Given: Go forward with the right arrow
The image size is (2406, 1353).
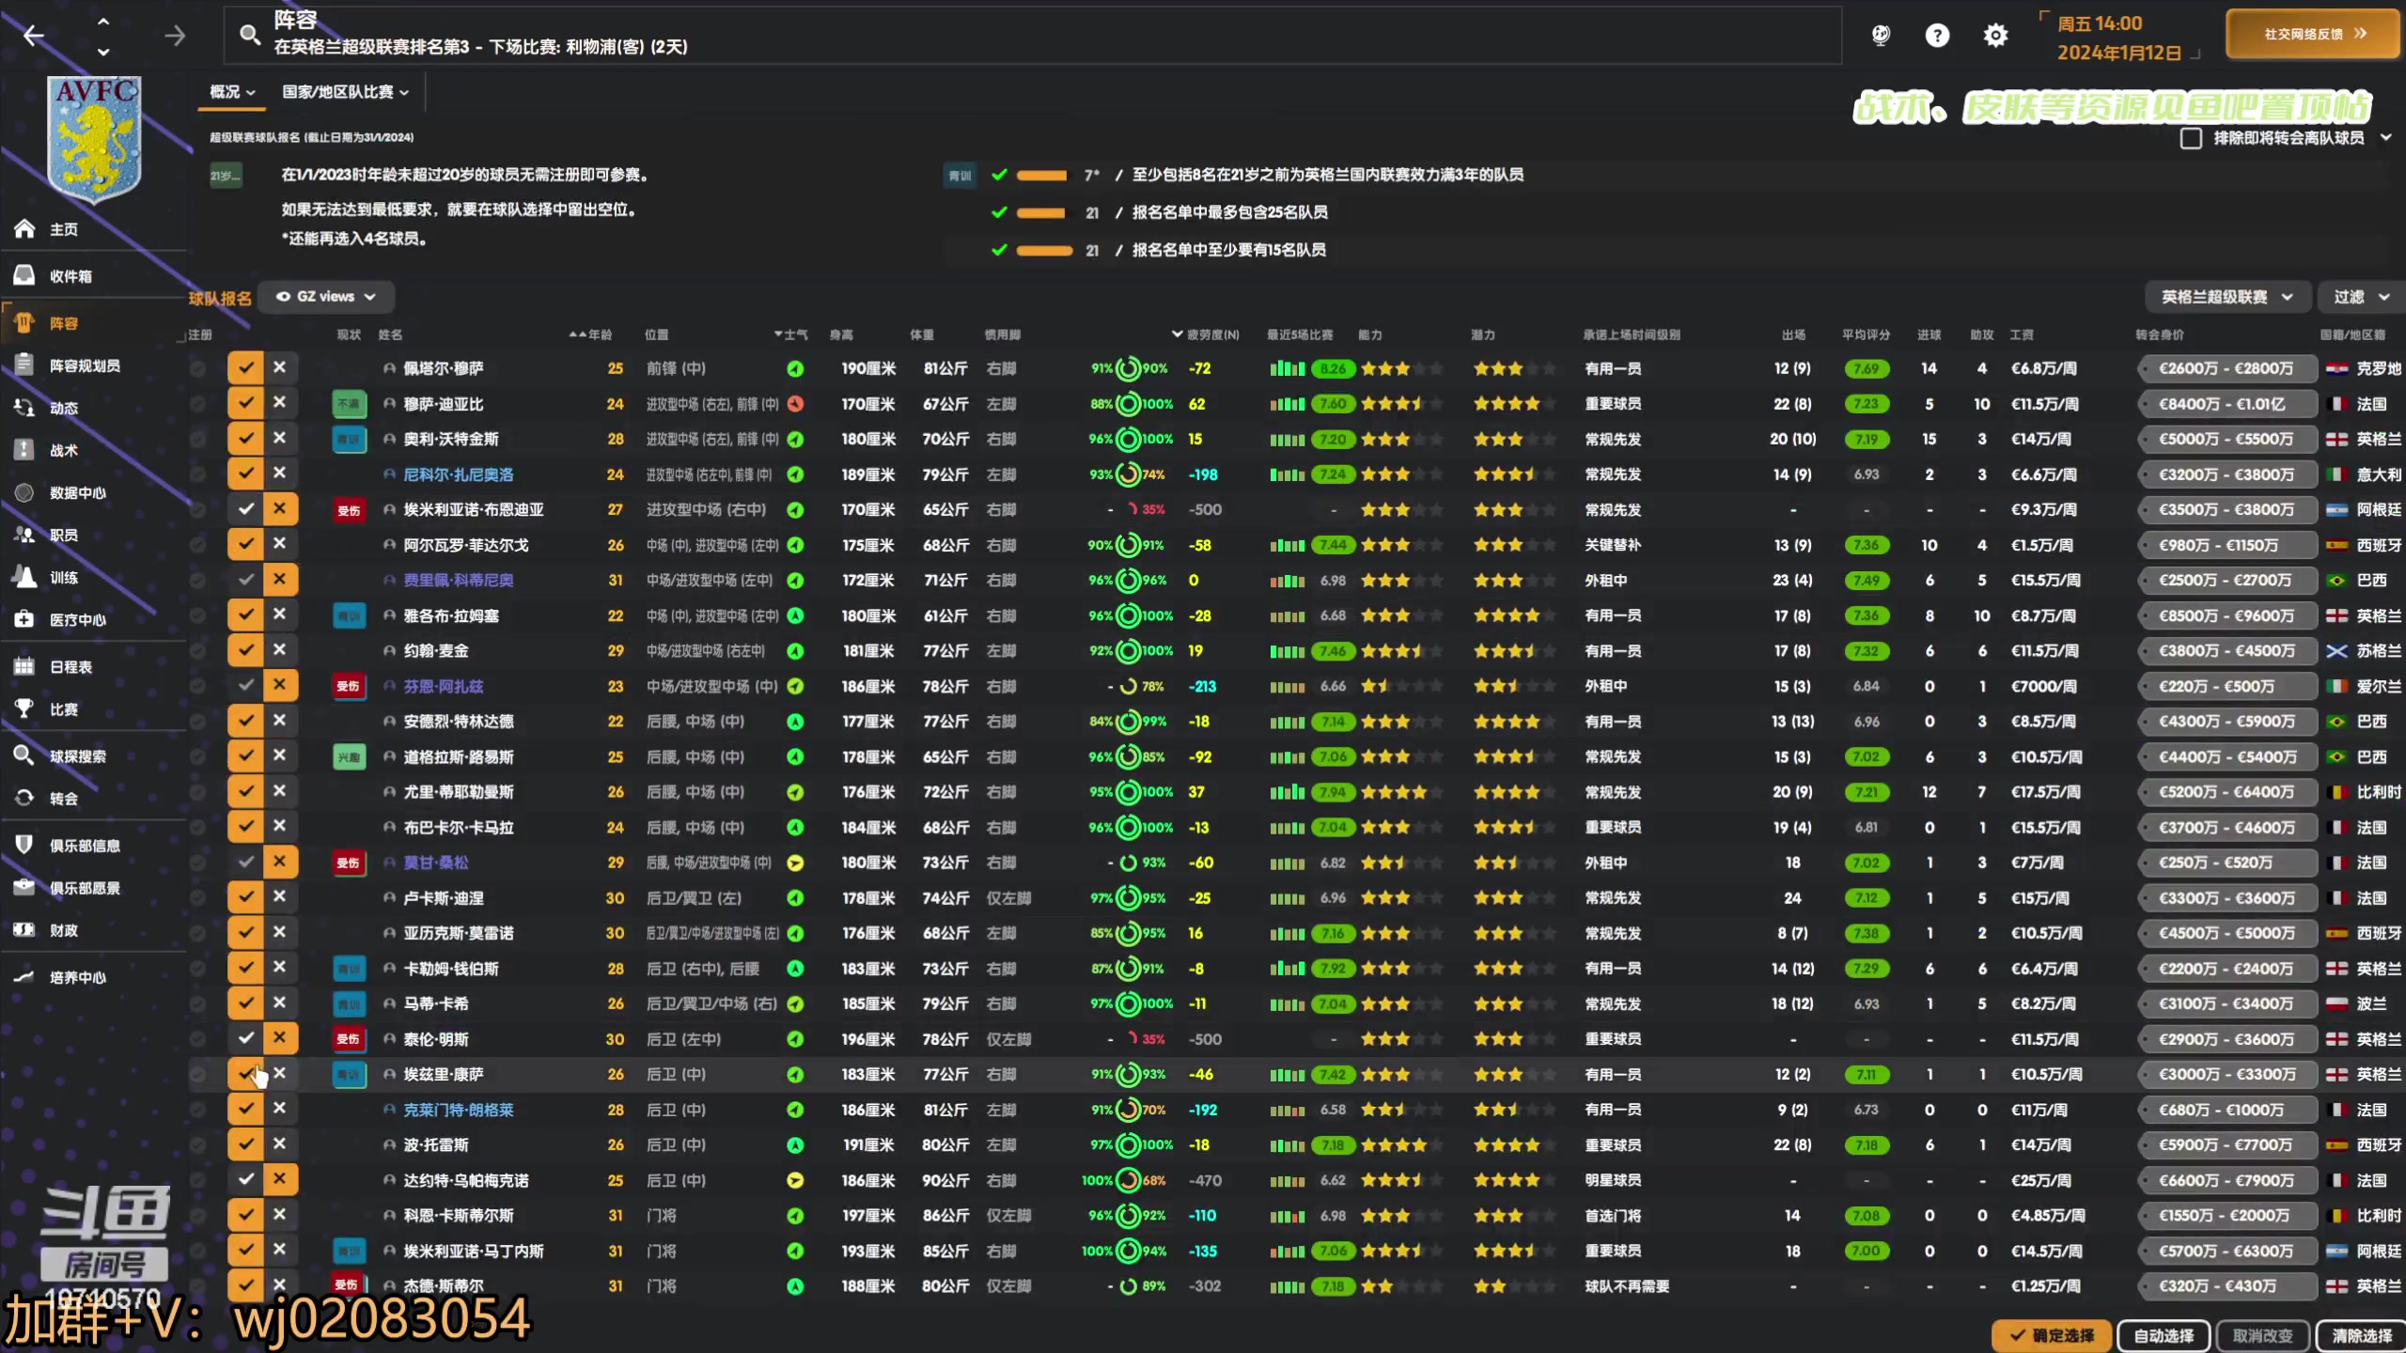Looking at the screenshot, I should [175, 36].
